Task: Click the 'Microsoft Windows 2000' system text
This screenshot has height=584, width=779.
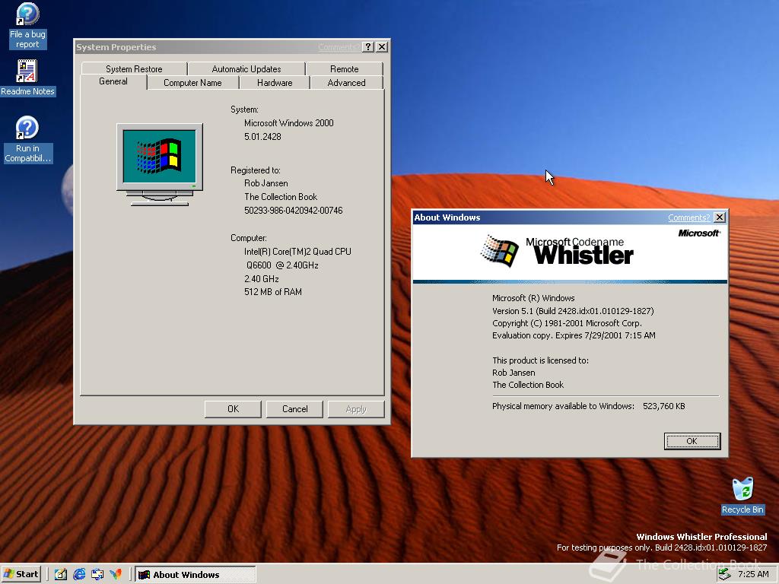Action: [288, 122]
